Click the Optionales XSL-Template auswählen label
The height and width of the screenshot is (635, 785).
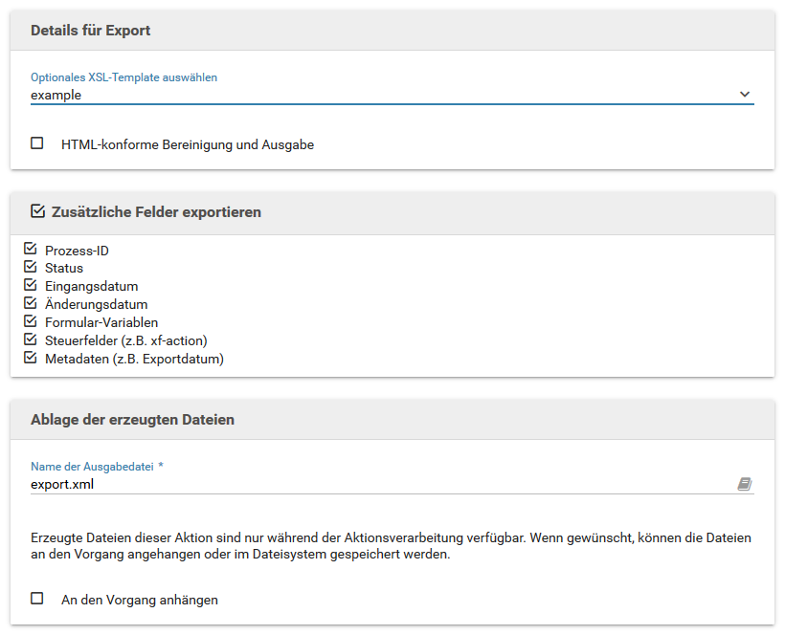click(123, 77)
